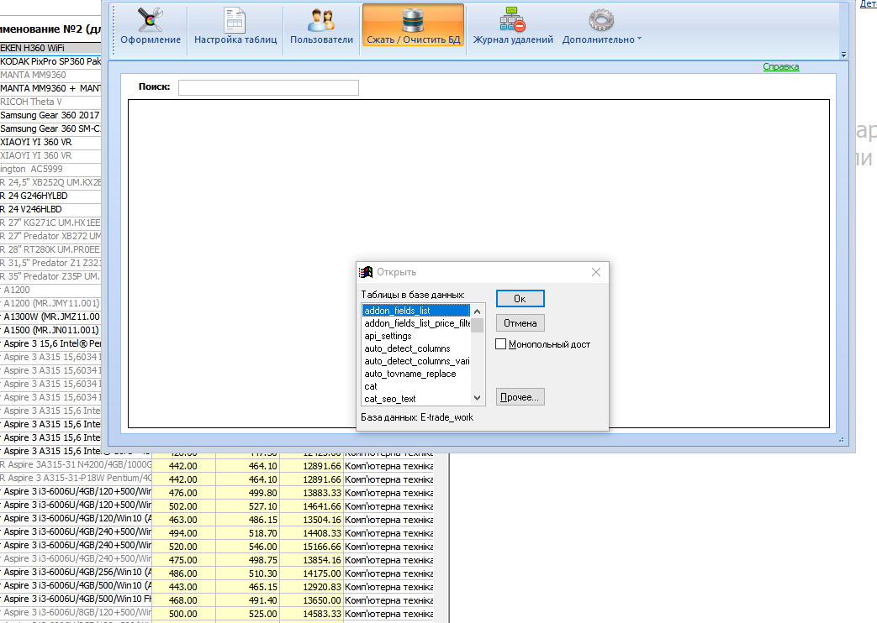The height and width of the screenshot is (623, 877).
Task: Collapse ribbon with small arrow at right
Action: (843, 55)
